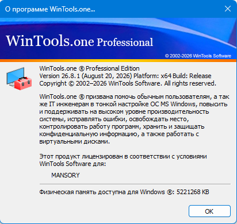Image resolution: width=237 pixels, height=224 pixels.
Task: Click the WinTools.one text in the banner logo
Action: click(x=50, y=41)
